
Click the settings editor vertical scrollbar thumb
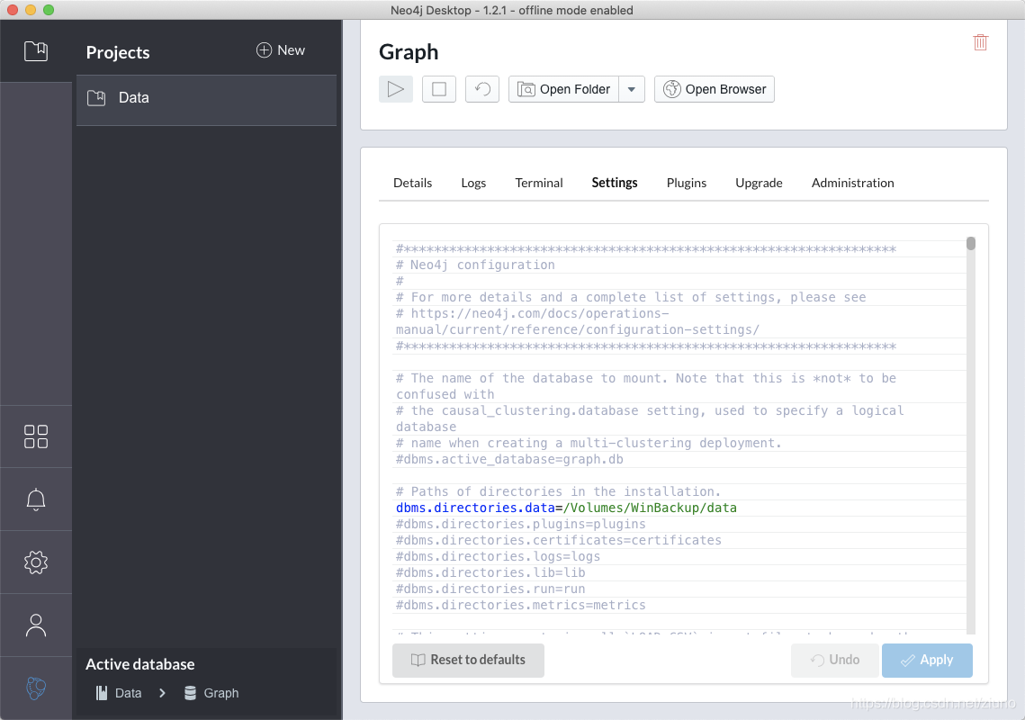click(971, 243)
